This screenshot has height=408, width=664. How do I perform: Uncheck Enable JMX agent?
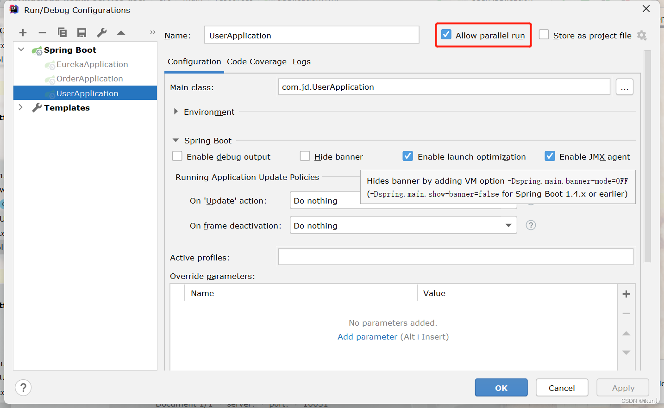click(550, 156)
